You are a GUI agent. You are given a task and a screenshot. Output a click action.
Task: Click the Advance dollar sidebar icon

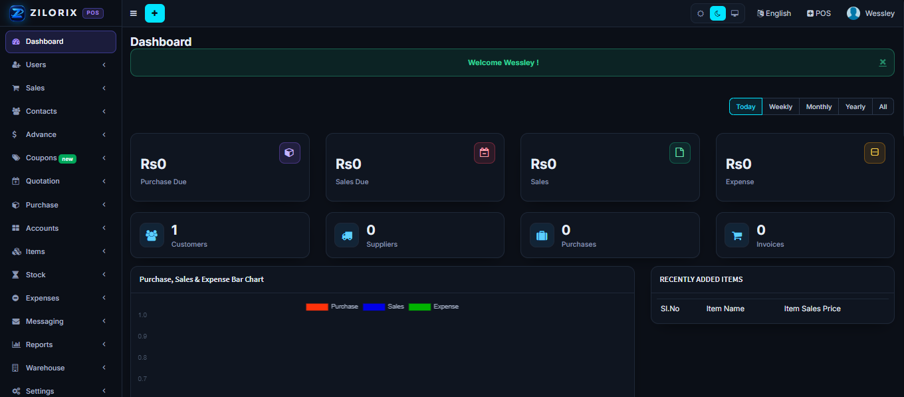click(15, 134)
